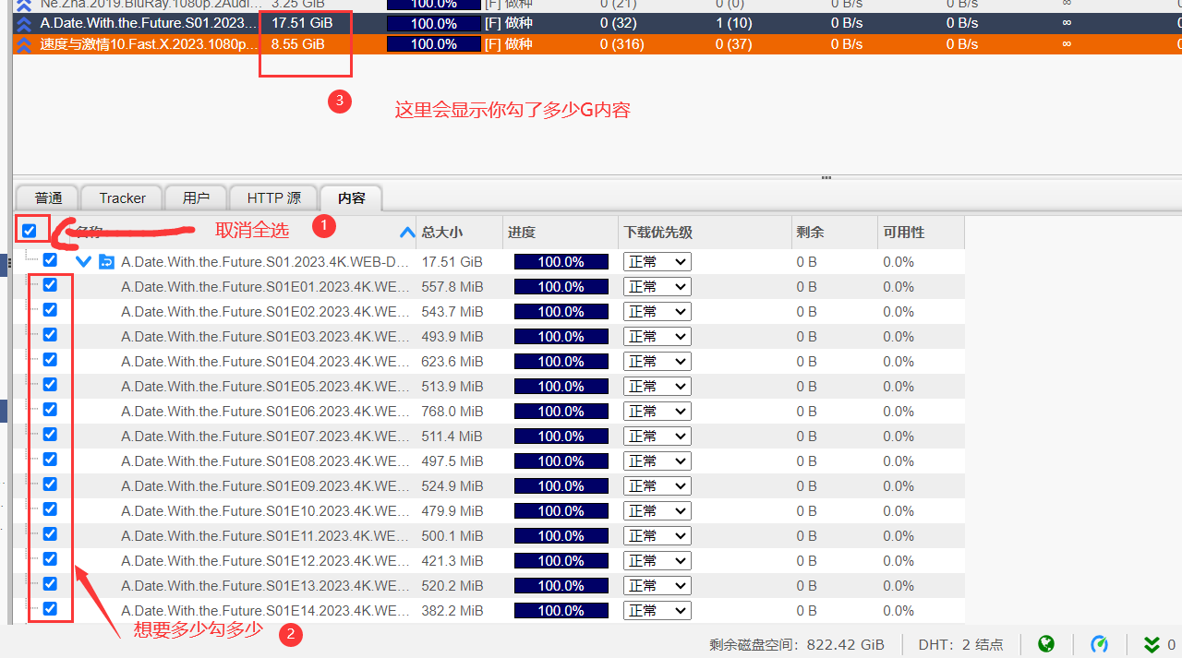Switch to the Tracker tab
Viewport: 1182px width, 658px height.
coord(122,198)
